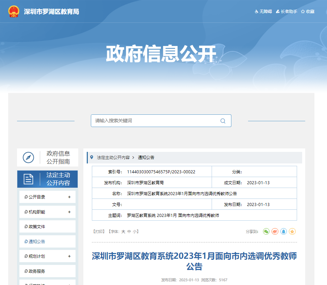
Task: Click the document icon for 法定主动公开内容
Action: 28,179
